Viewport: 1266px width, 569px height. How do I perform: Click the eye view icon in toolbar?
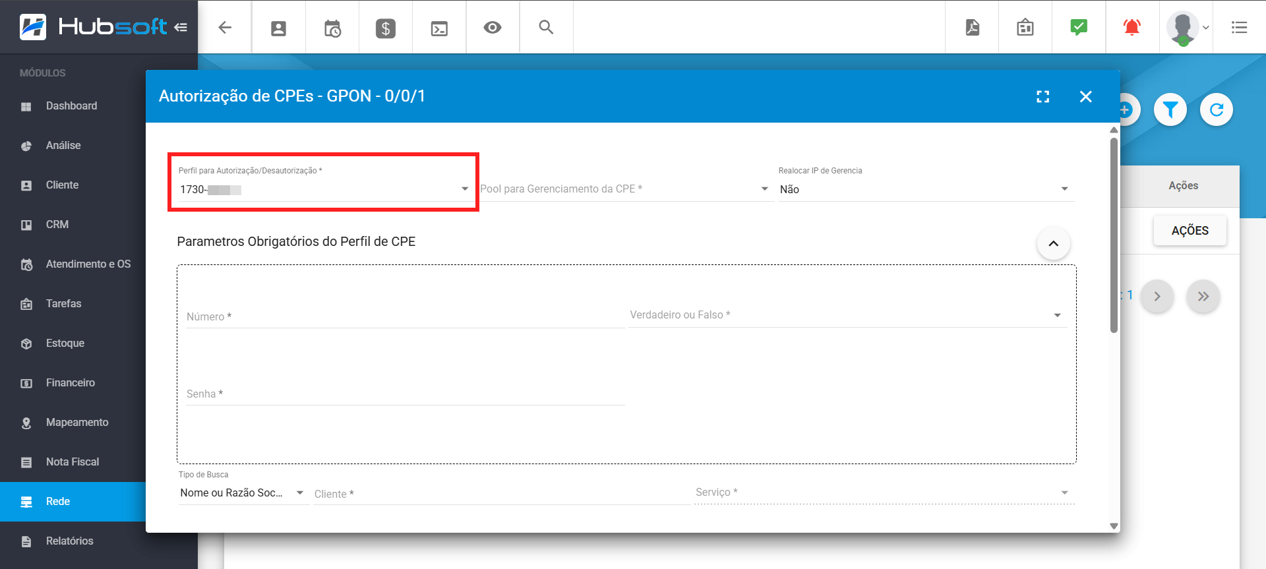coord(493,27)
